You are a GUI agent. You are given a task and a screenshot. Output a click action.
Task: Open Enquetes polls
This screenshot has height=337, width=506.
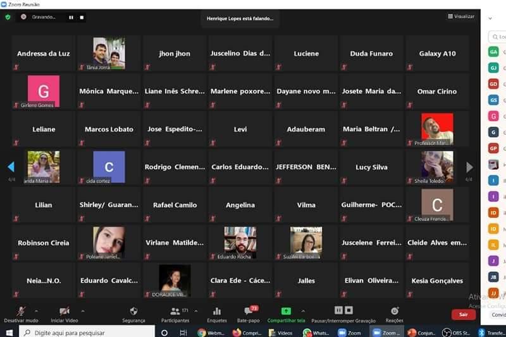coord(216,311)
